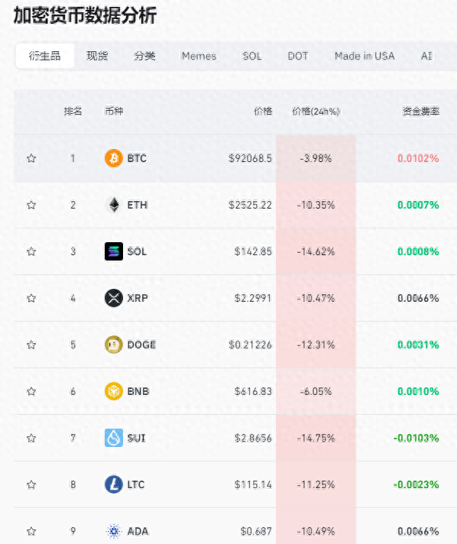Click the BNB logo icon
This screenshot has width=457, height=544.
[x=114, y=391]
